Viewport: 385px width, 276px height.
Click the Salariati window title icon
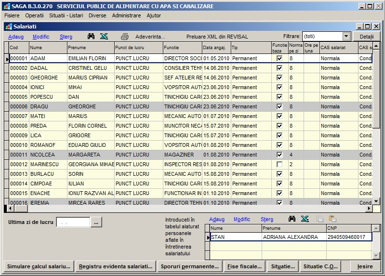[x=9, y=26]
